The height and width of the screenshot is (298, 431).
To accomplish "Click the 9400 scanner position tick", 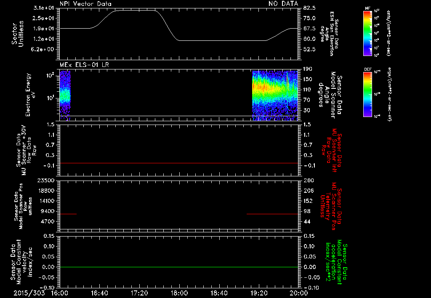I will pyautogui.click(x=48, y=211).
